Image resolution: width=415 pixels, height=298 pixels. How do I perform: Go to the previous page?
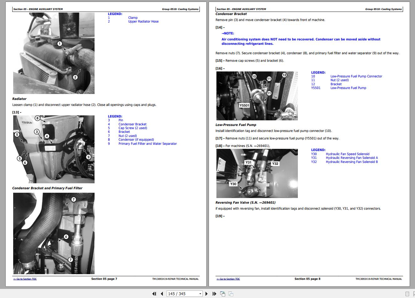coord(162,294)
